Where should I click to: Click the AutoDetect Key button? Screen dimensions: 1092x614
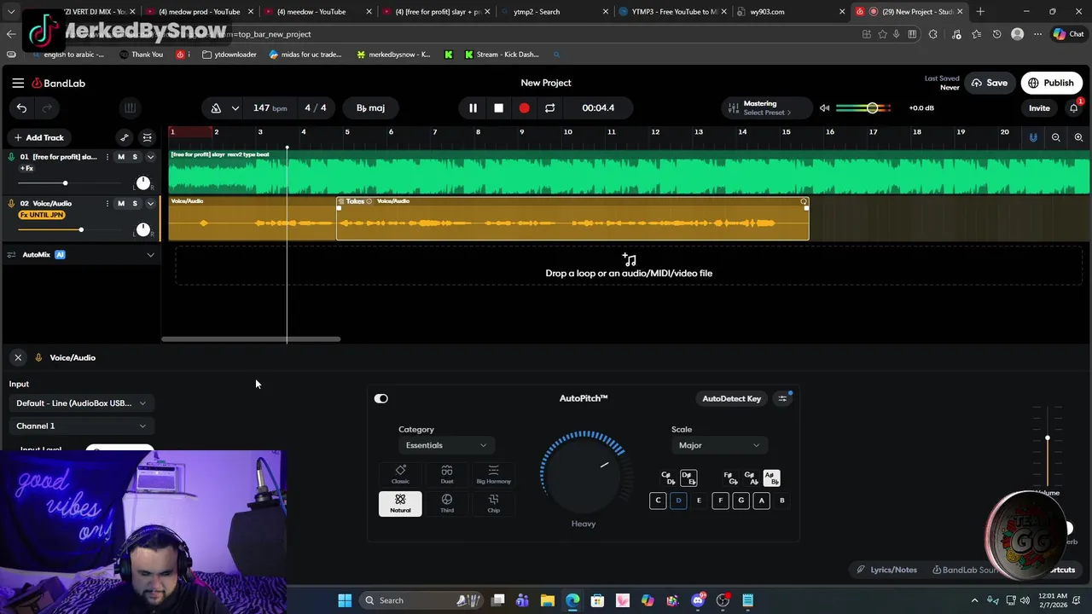[731, 398]
